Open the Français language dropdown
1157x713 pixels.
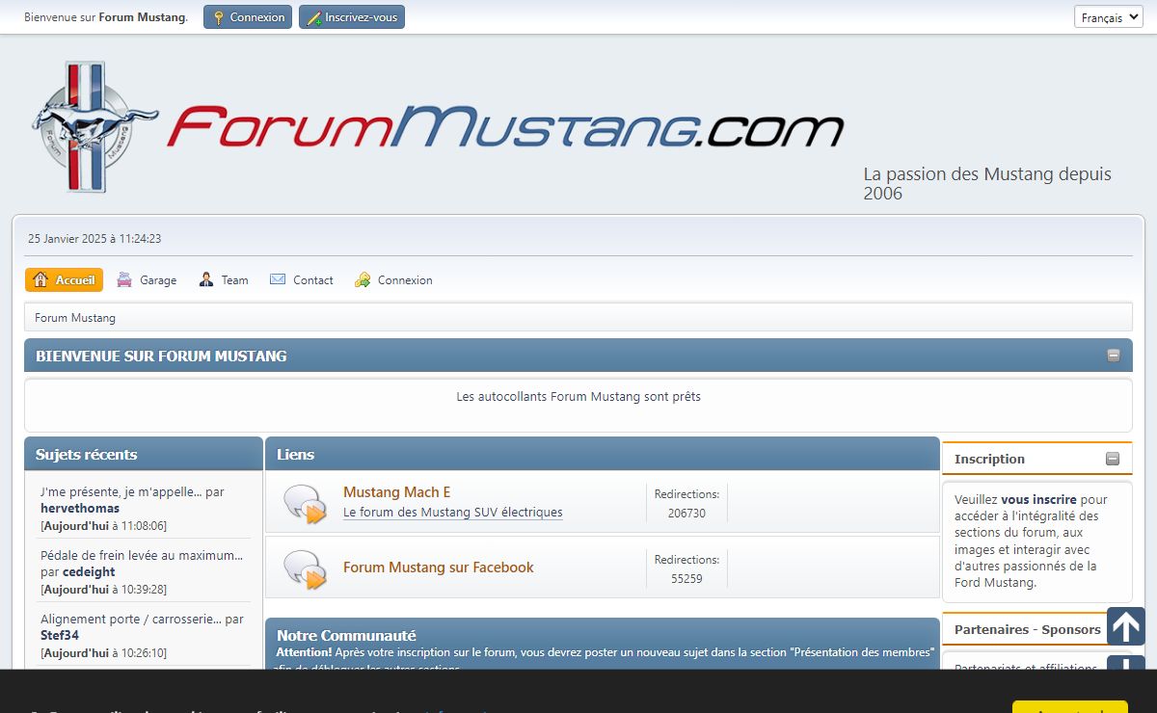pos(1108,17)
